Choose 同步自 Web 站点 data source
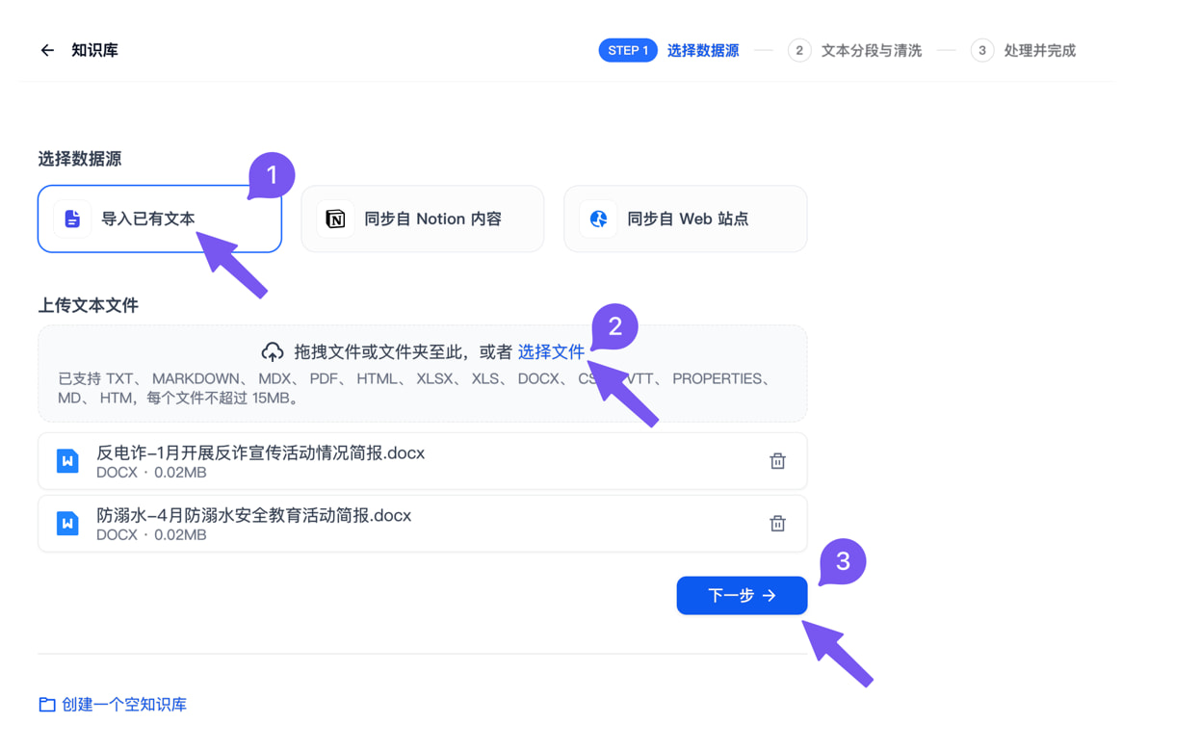This screenshot has height=749, width=1201. pos(685,219)
